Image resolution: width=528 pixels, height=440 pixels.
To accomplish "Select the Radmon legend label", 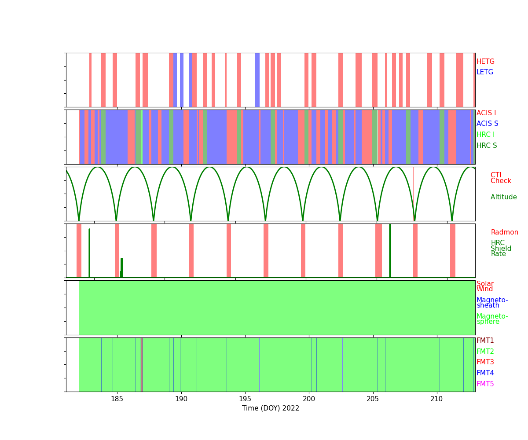I will (x=504, y=232).
